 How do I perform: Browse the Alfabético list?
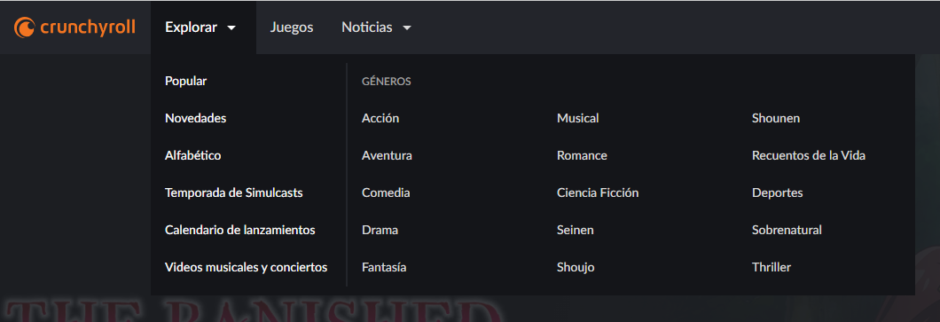(x=193, y=155)
